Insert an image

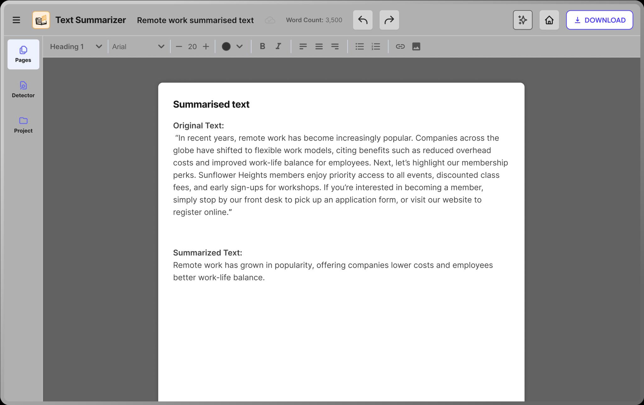pyautogui.click(x=416, y=47)
